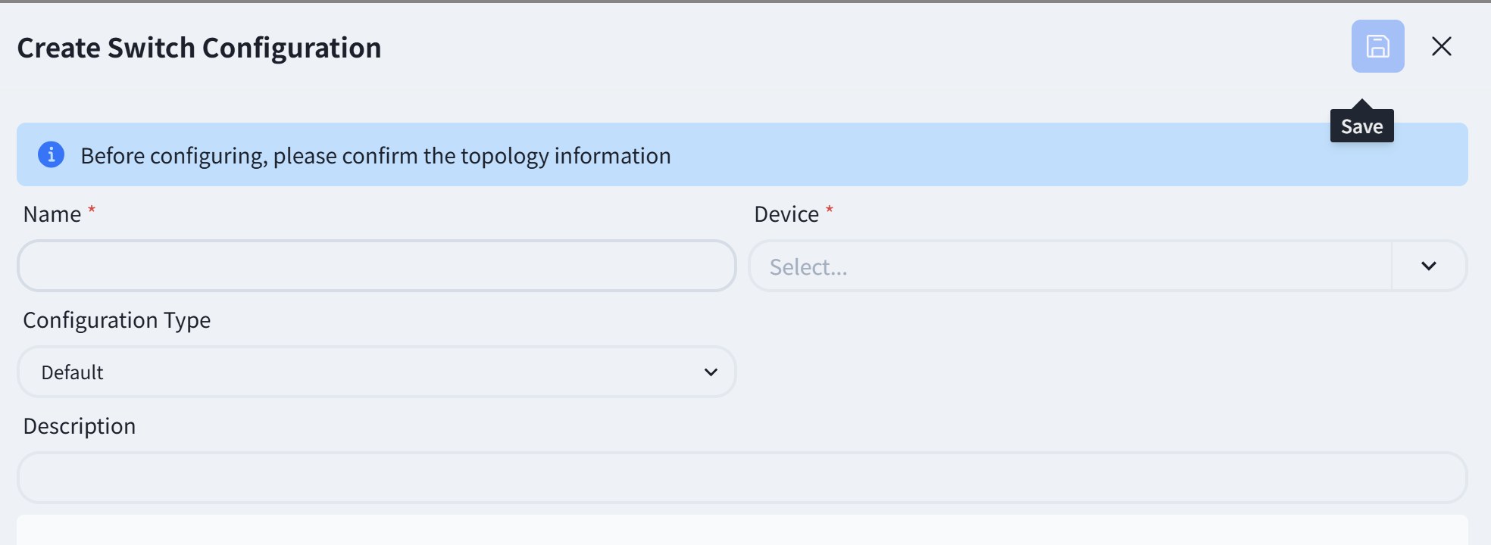
Task: Click the Name field label
Action: pos(52,214)
